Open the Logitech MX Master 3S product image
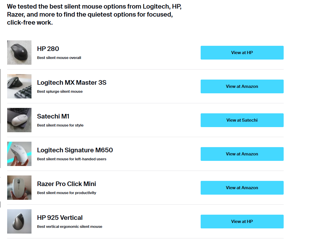316x241 pixels. click(19, 86)
